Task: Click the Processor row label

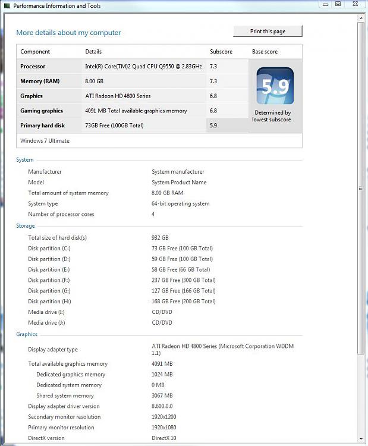Action: [33, 66]
